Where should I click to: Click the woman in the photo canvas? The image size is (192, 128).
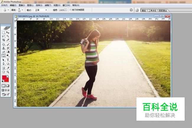90,64
